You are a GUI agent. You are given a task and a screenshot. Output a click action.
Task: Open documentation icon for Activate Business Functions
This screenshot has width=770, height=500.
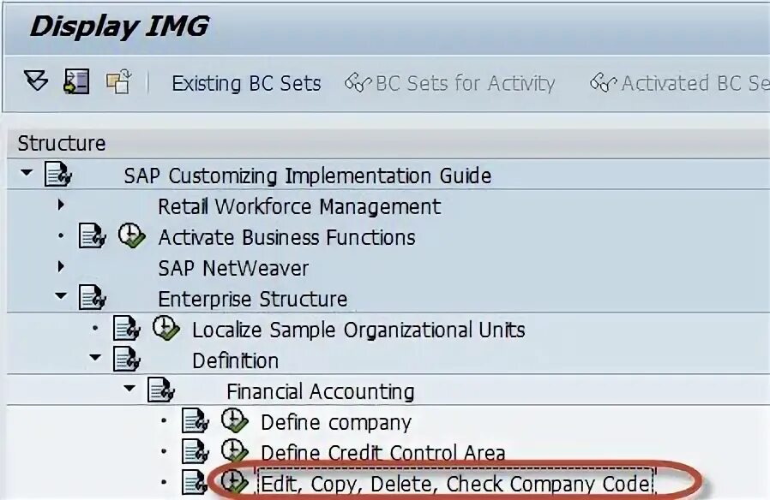click(x=93, y=236)
